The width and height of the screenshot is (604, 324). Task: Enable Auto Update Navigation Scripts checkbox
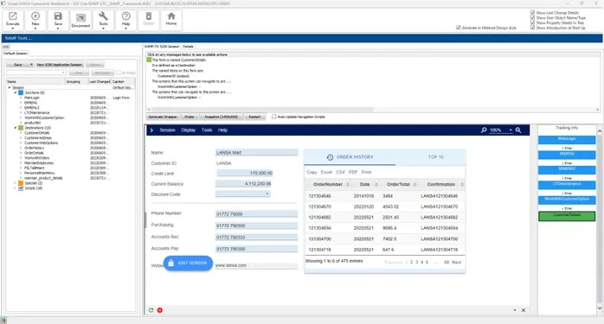coord(274,117)
